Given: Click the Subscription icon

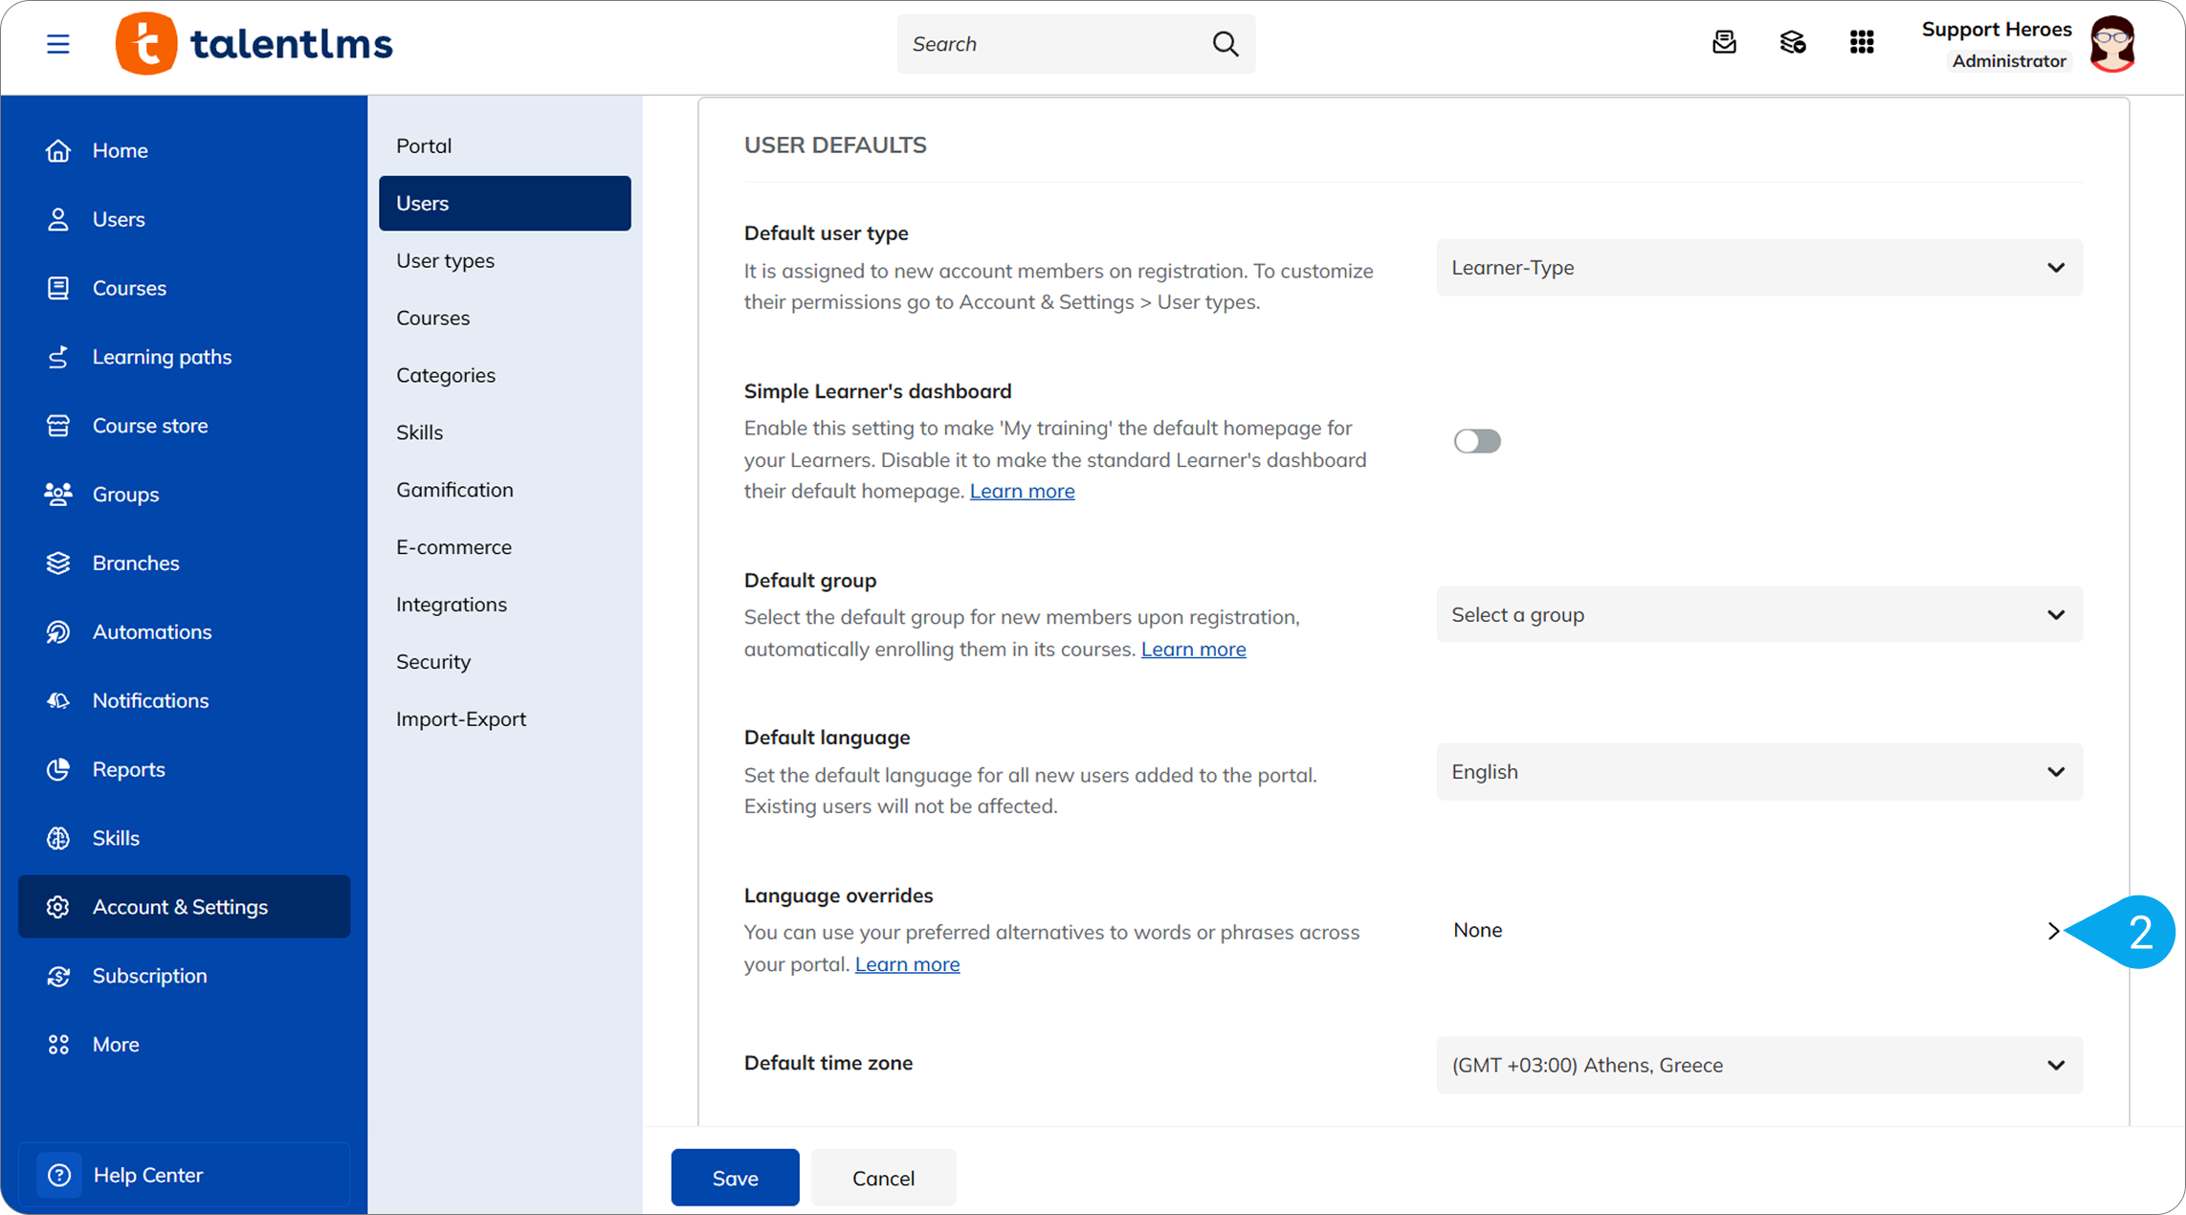Looking at the screenshot, I should (58, 976).
